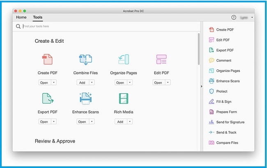Click the help question mark icon
The height and width of the screenshot is (168, 267).
pos(234,17)
